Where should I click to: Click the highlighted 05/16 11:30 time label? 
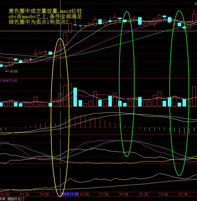coord(69,194)
